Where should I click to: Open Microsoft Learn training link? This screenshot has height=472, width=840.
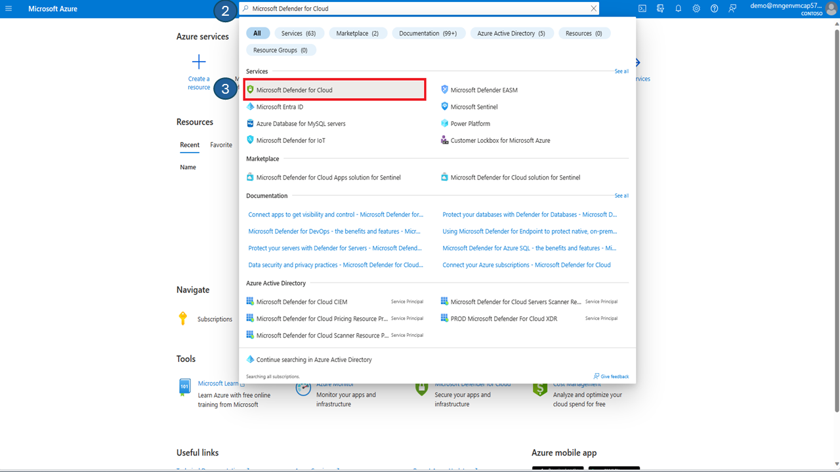click(218, 383)
